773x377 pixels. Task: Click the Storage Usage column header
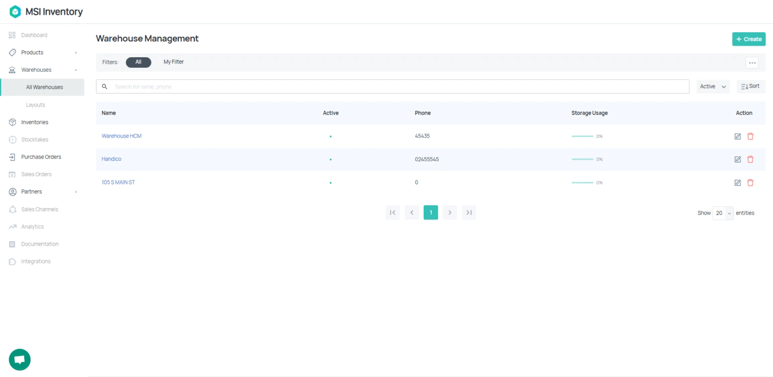590,113
